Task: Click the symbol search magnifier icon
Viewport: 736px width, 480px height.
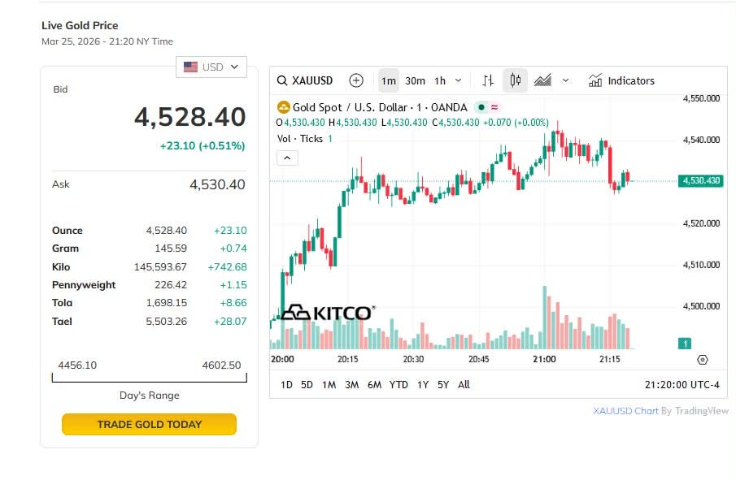Action: pyautogui.click(x=282, y=80)
